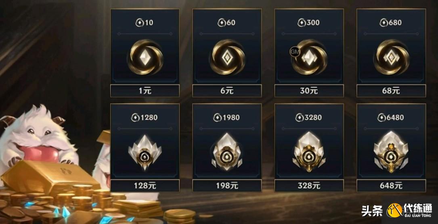This screenshot has height=224, width=438.
Task: Select the 10 coin pack icon
Action: click(x=145, y=57)
